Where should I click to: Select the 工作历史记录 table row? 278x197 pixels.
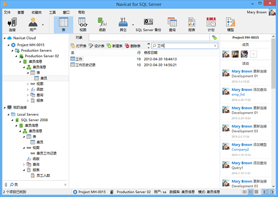[145, 65]
